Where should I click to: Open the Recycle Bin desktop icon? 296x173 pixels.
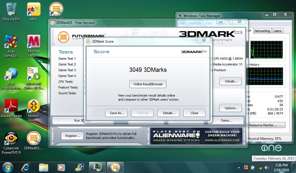tap(11, 12)
